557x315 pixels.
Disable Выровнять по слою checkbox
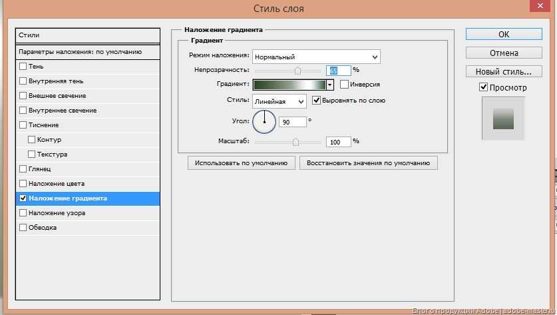[316, 101]
